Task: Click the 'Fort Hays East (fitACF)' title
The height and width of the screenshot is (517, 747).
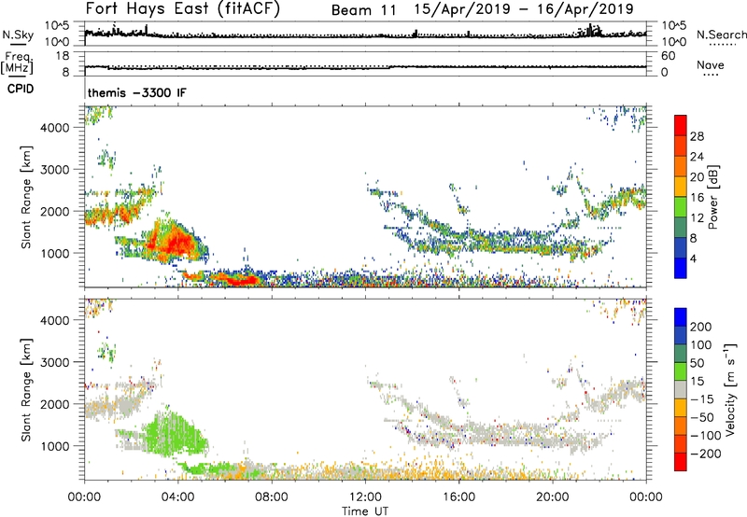Action: point(182,8)
